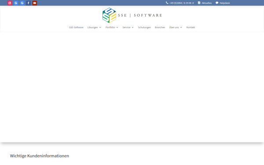Screen dimensions: 264x165
Task: Click the phone handset icon
Action: [167, 3]
